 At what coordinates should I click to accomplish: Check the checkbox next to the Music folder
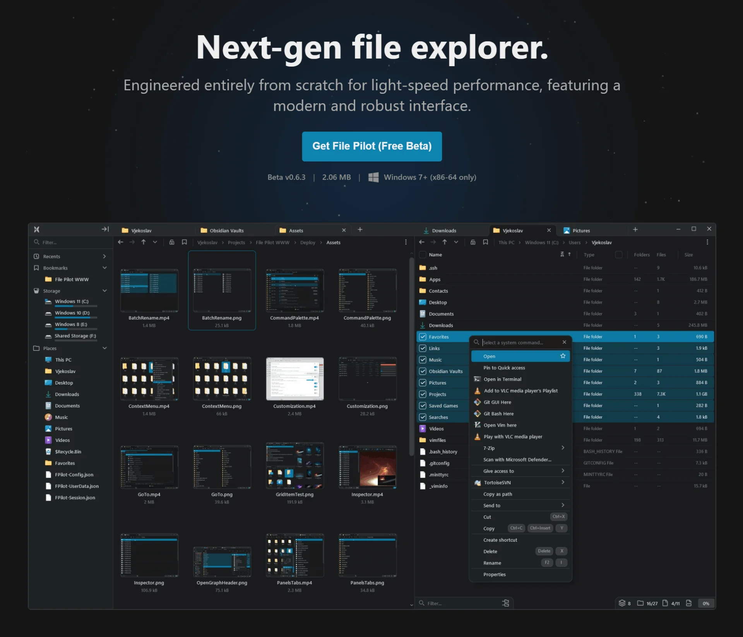pyautogui.click(x=423, y=359)
